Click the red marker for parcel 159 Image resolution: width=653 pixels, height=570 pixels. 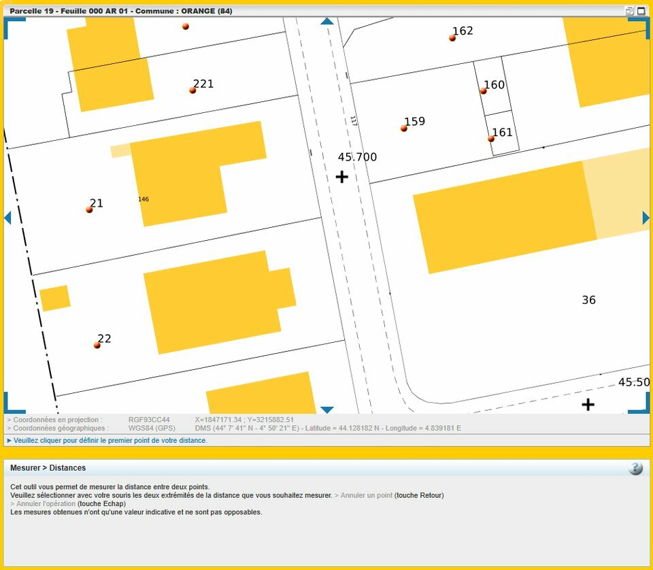404,128
